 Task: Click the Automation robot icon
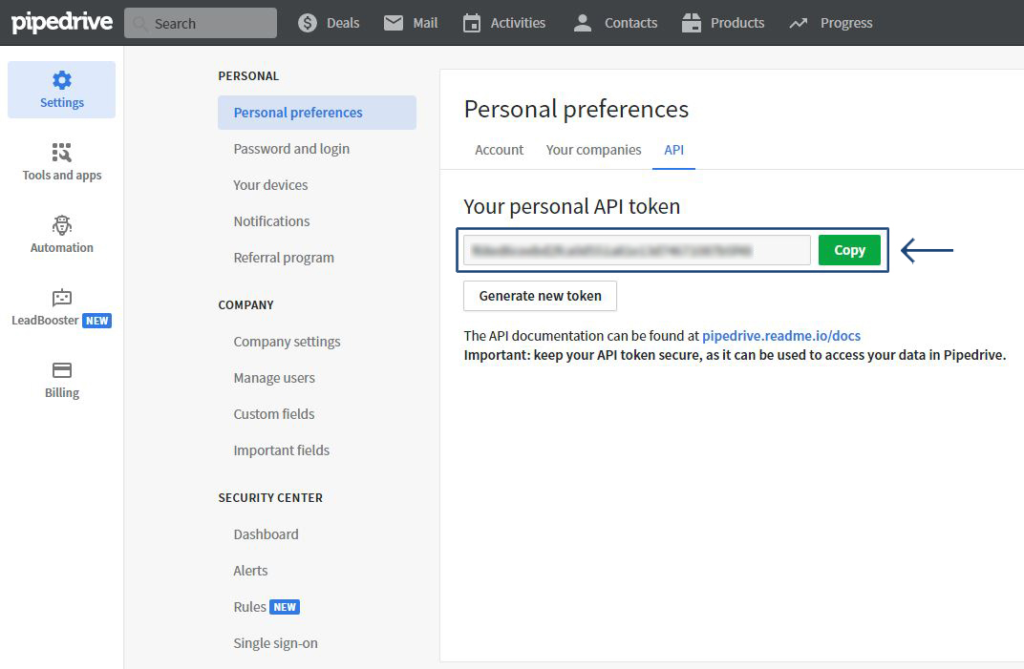click(x=62, y=225)
